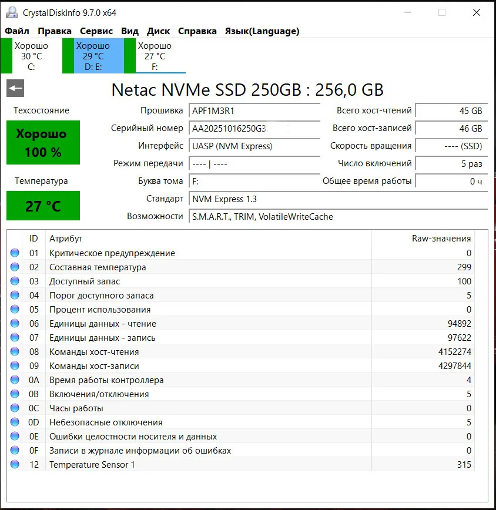Click the Температура label
Viewport: 496px width, 510px height.
41,181
